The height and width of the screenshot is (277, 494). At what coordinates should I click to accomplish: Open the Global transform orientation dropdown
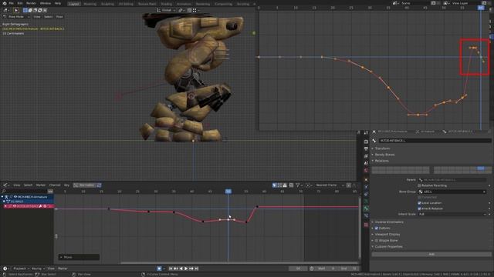coord(166,10)
